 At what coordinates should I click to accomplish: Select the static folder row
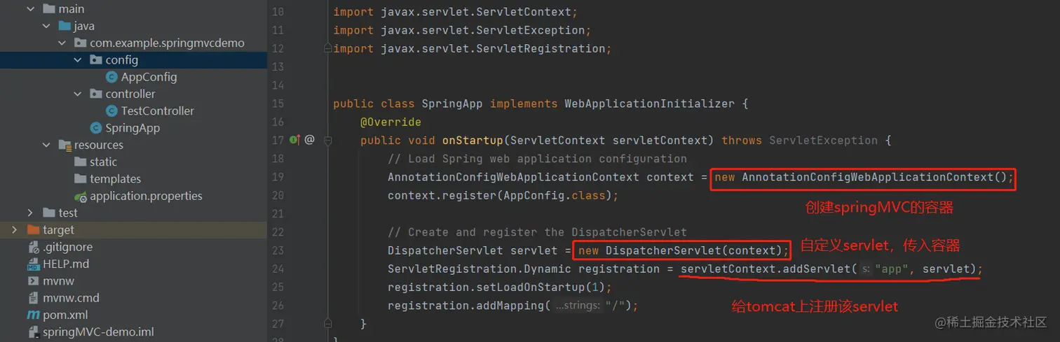(133, 162)
